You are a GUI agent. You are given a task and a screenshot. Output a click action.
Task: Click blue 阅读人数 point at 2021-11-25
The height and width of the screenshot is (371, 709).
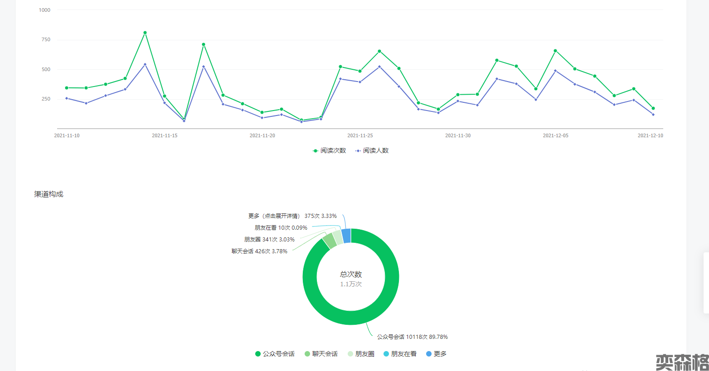click(x=360, y=82)
